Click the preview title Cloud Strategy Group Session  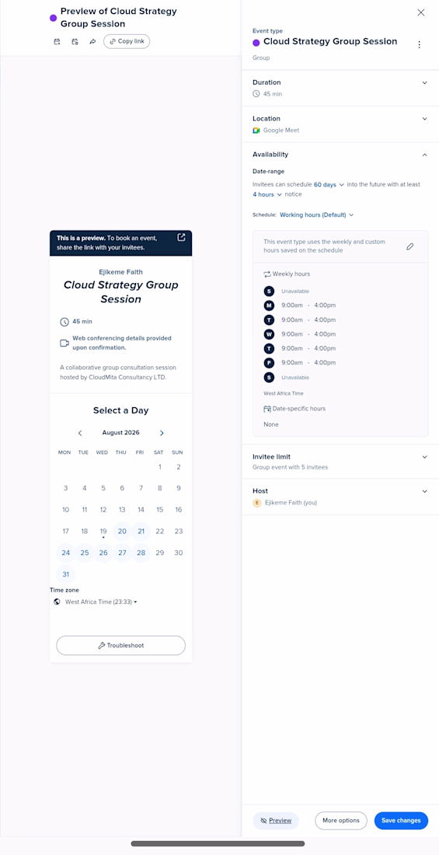[x=120, y=291]
